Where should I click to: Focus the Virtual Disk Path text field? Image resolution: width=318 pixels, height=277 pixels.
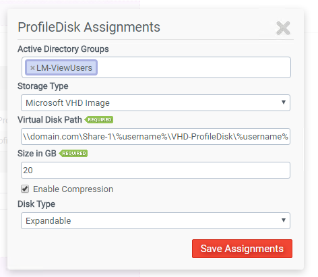[x=156, y=136]
